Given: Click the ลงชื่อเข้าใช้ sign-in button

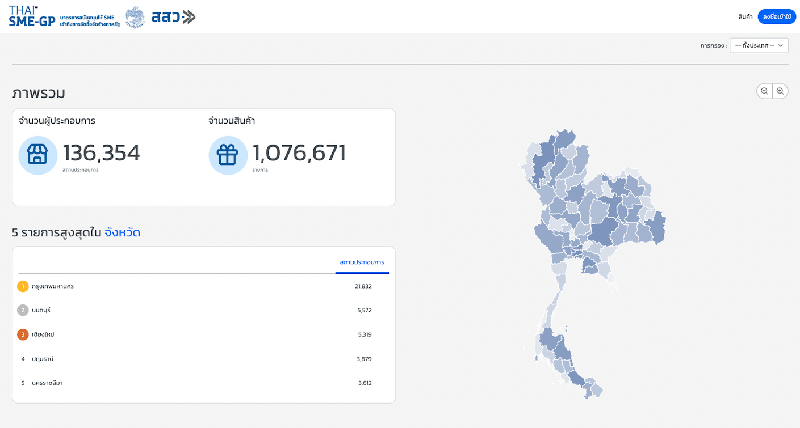Looking at the screenshot, I should click(x=776, y=16).
